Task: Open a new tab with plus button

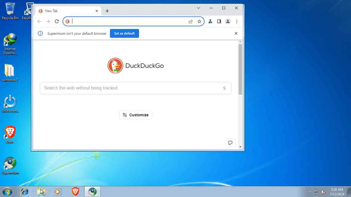Action: tap(107, 11)
